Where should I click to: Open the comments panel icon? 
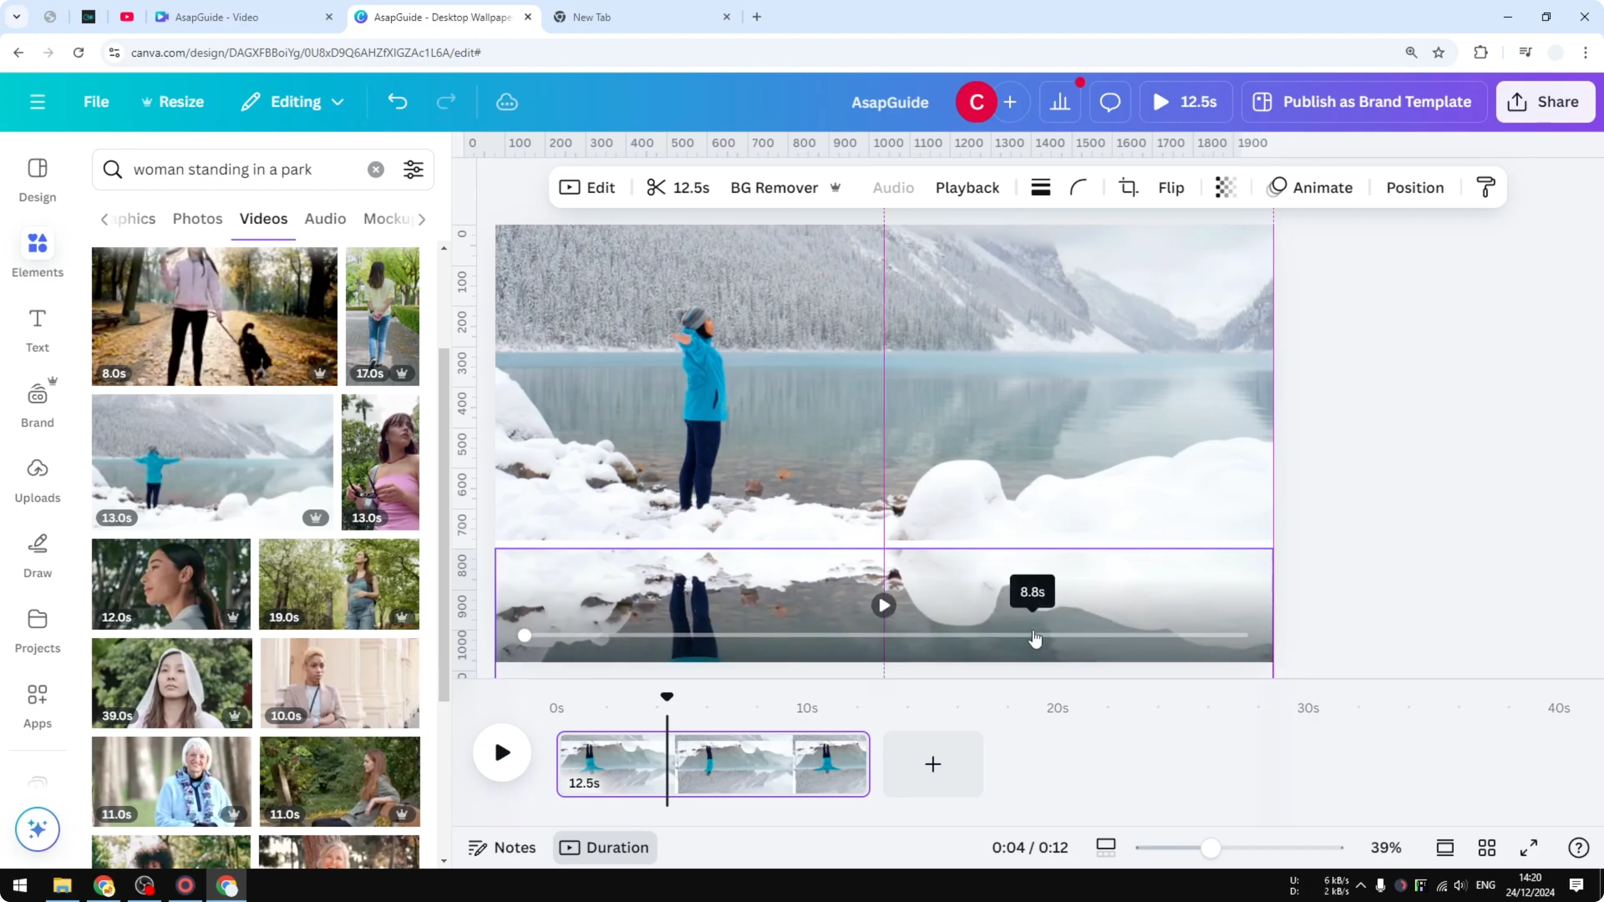pos(1110,102)
